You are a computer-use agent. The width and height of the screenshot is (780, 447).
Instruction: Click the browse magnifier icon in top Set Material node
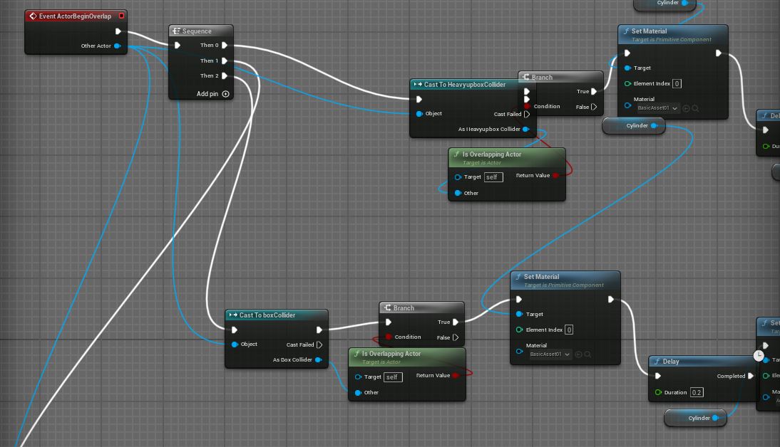695,109
